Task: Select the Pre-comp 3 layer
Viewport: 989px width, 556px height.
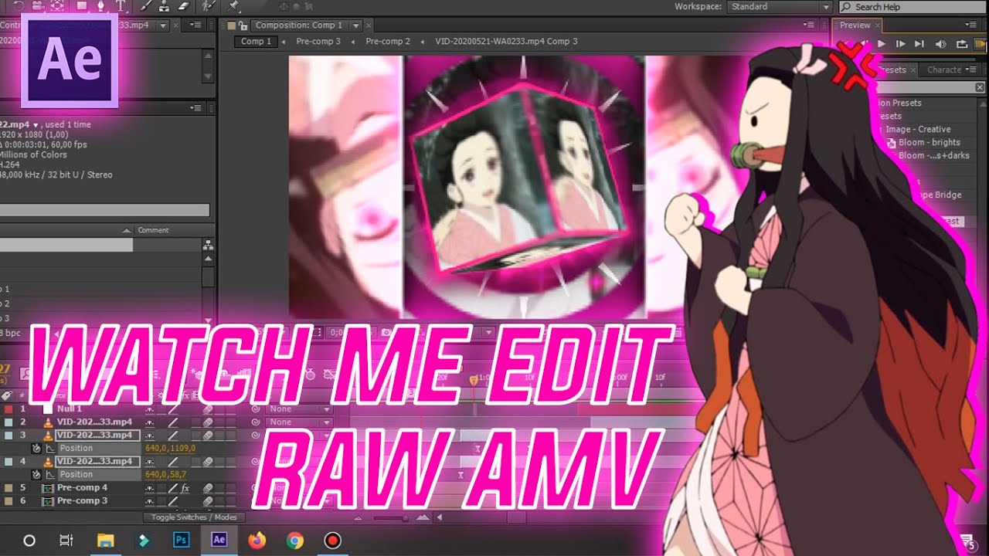Action: point(83,501)
